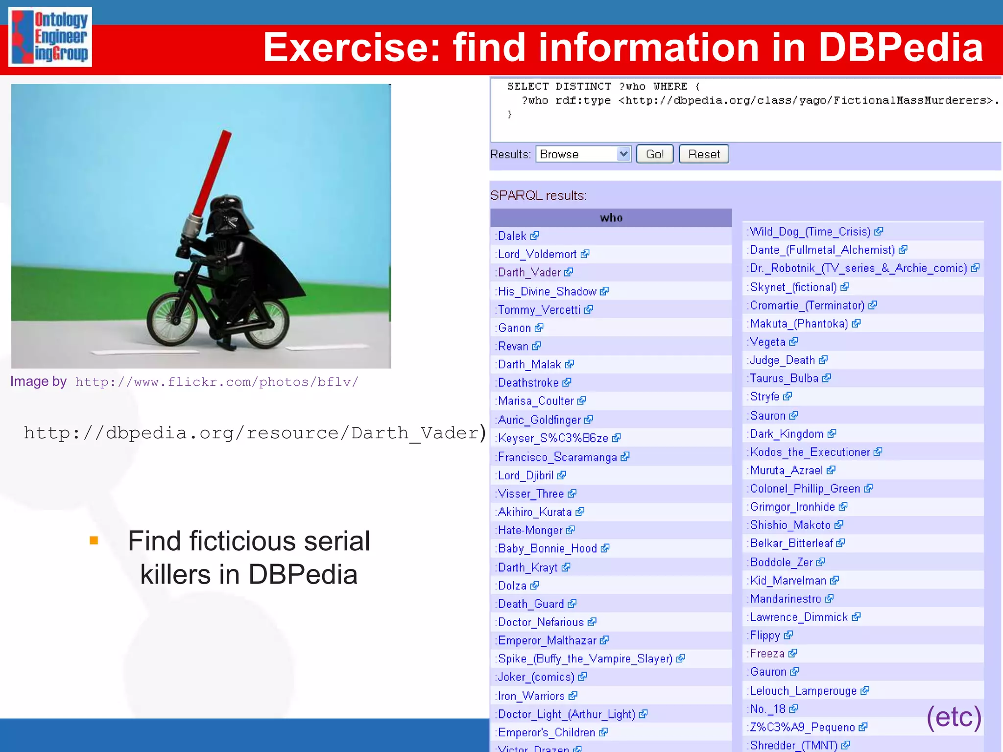The height and width of the screenshot is (752, 1003).
Task: Click external link icon next to Freeza
Action: coord(793,654)
